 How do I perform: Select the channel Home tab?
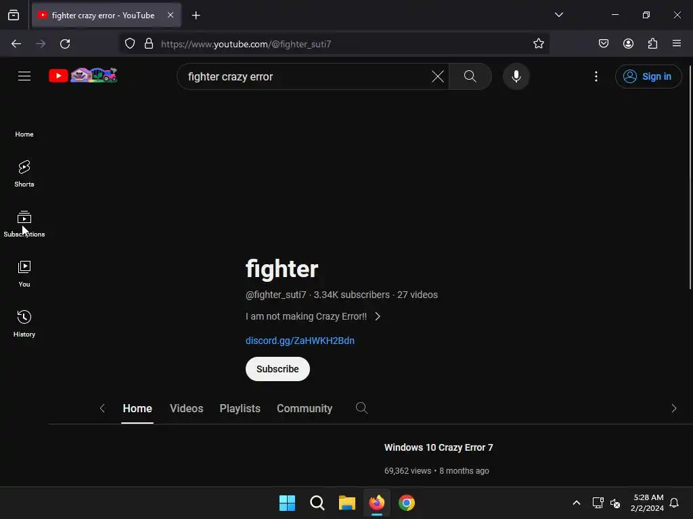[137, 409]
